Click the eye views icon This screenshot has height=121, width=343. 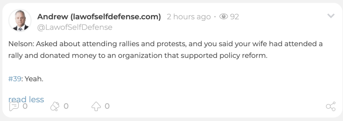tap(223, 17)
